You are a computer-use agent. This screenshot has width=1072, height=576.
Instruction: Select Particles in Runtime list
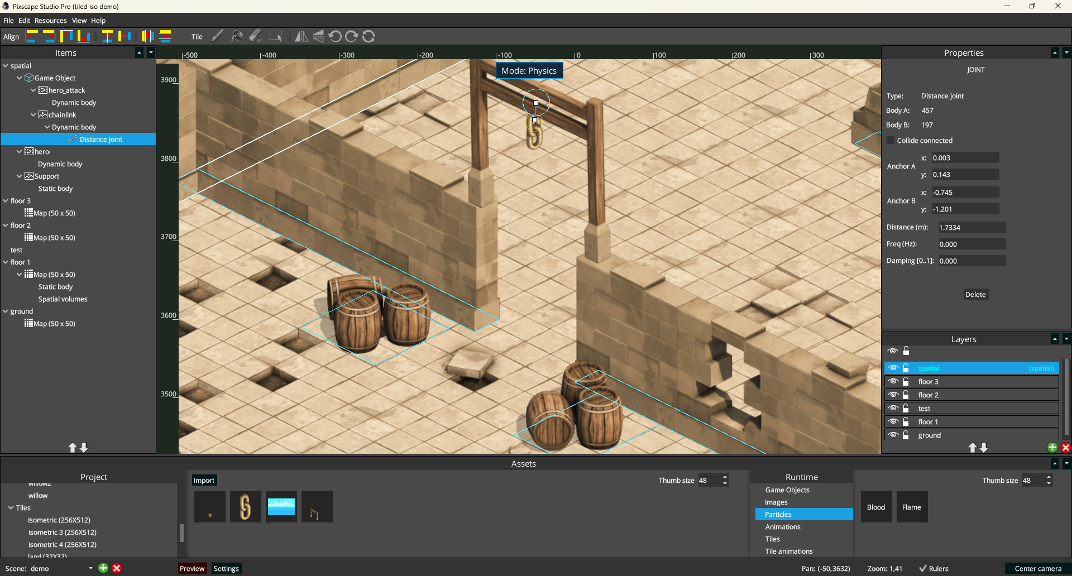(804, 515)
